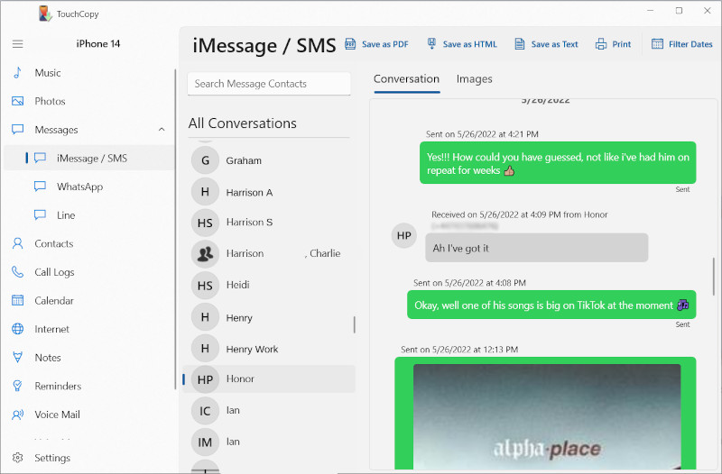Click the 'Yes!!! How could you have guessed' message
722x474 pixels.
click(x=558, y=163)
